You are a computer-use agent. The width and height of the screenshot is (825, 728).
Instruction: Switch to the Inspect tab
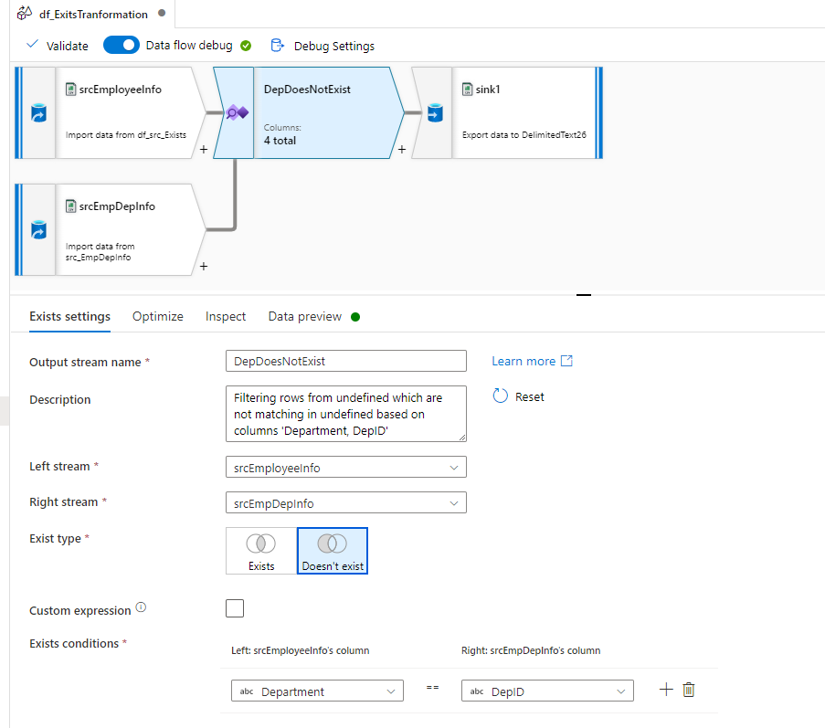tap(225, 317)
